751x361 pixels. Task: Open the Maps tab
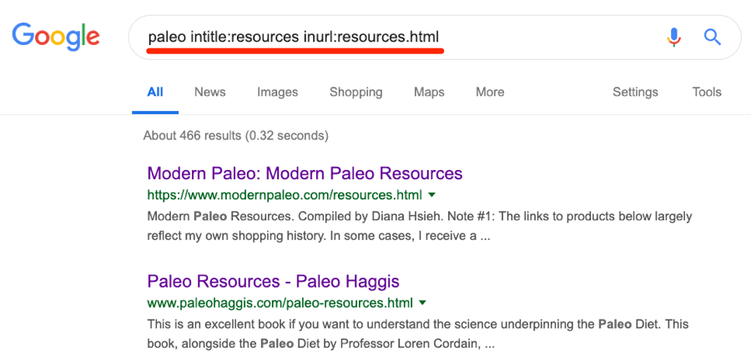point(429,93)
